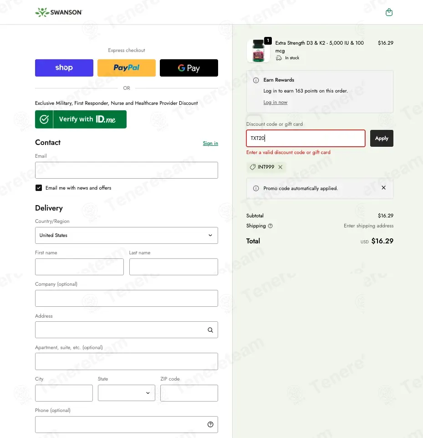423x438 pixels.
Task: Choose PayPal express checkout
Action: (127, 68)
